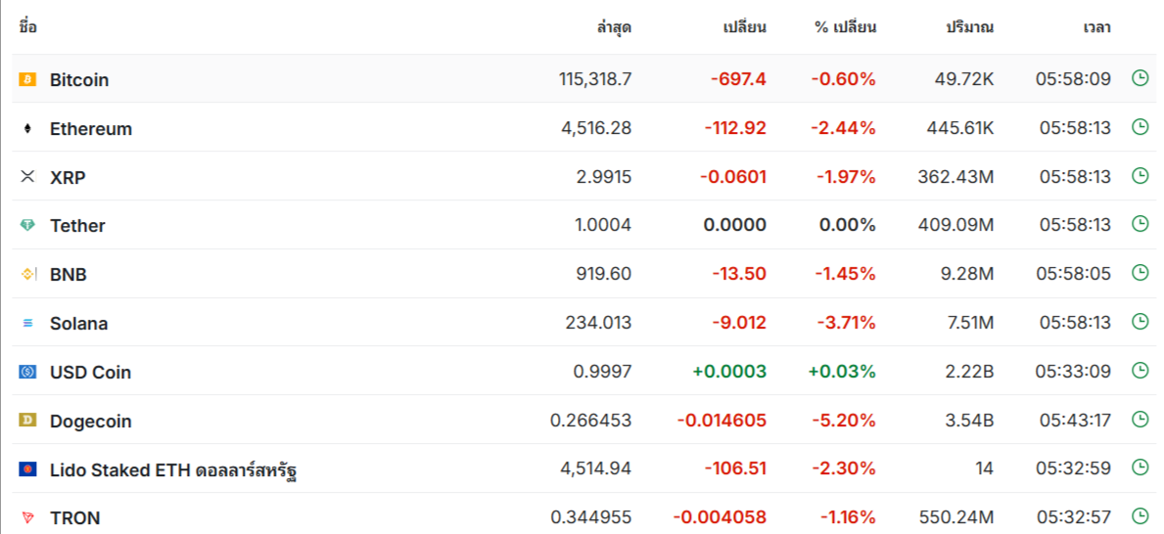The height and width of the screenshot is (534, 1164).
Task: Click the orange Bitcoin coin icon
Action: (x=27, y=79)
